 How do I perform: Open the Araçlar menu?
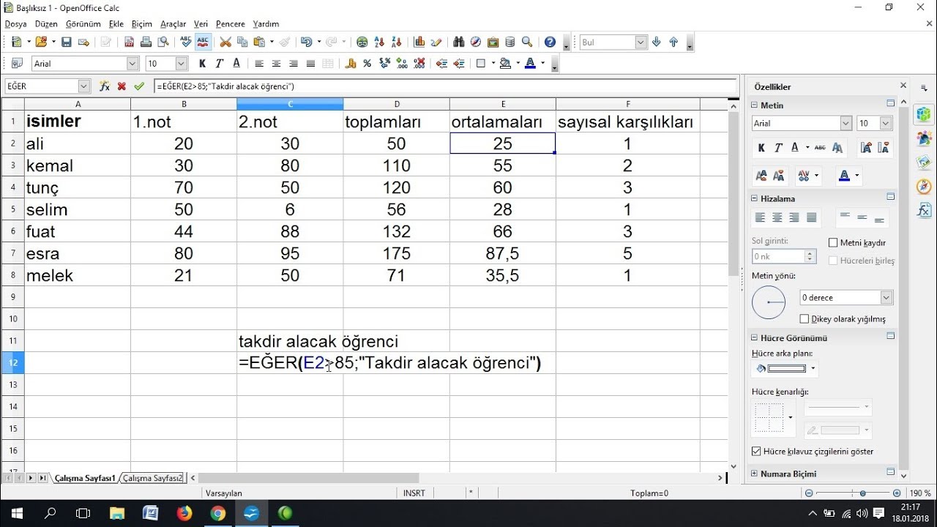click(173, 24)
